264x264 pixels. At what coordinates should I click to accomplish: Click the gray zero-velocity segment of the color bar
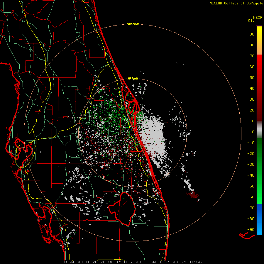(x=259, y=130)
